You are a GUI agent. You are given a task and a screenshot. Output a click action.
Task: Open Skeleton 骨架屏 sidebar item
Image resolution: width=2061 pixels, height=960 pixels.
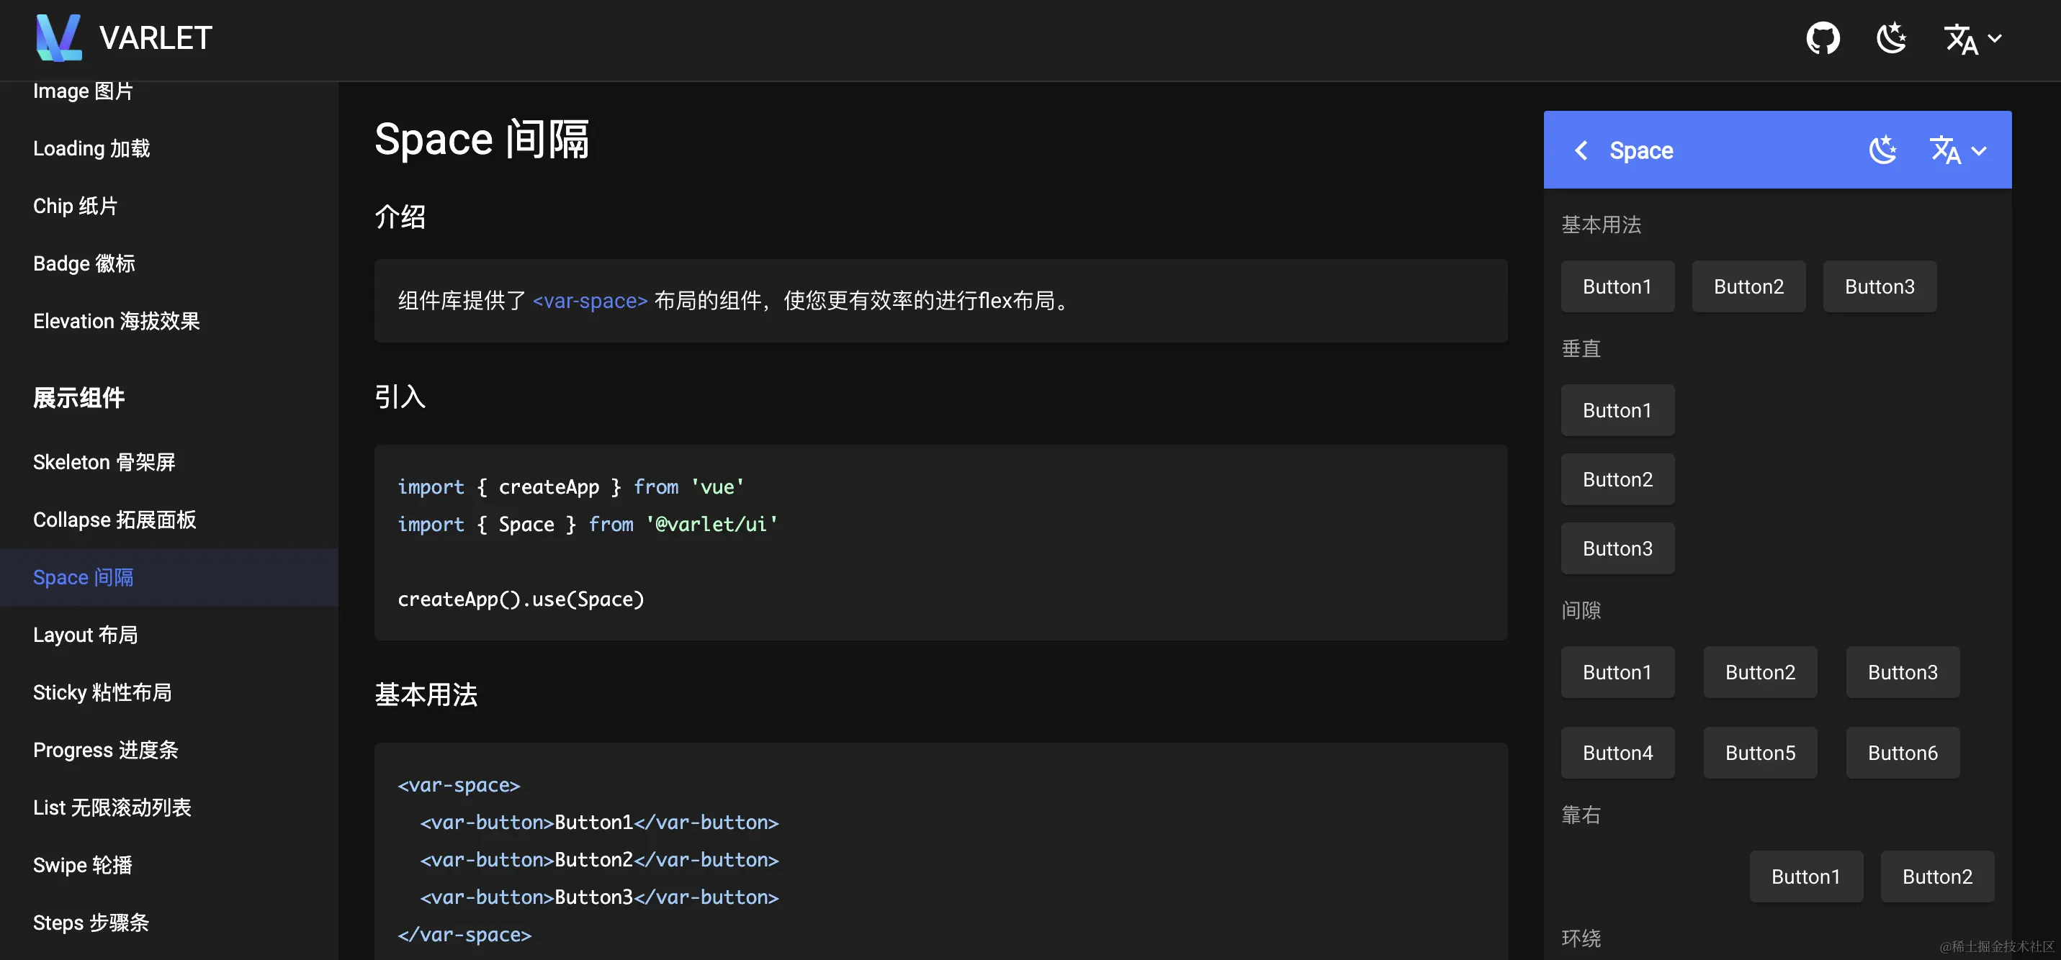pos(104,462)
